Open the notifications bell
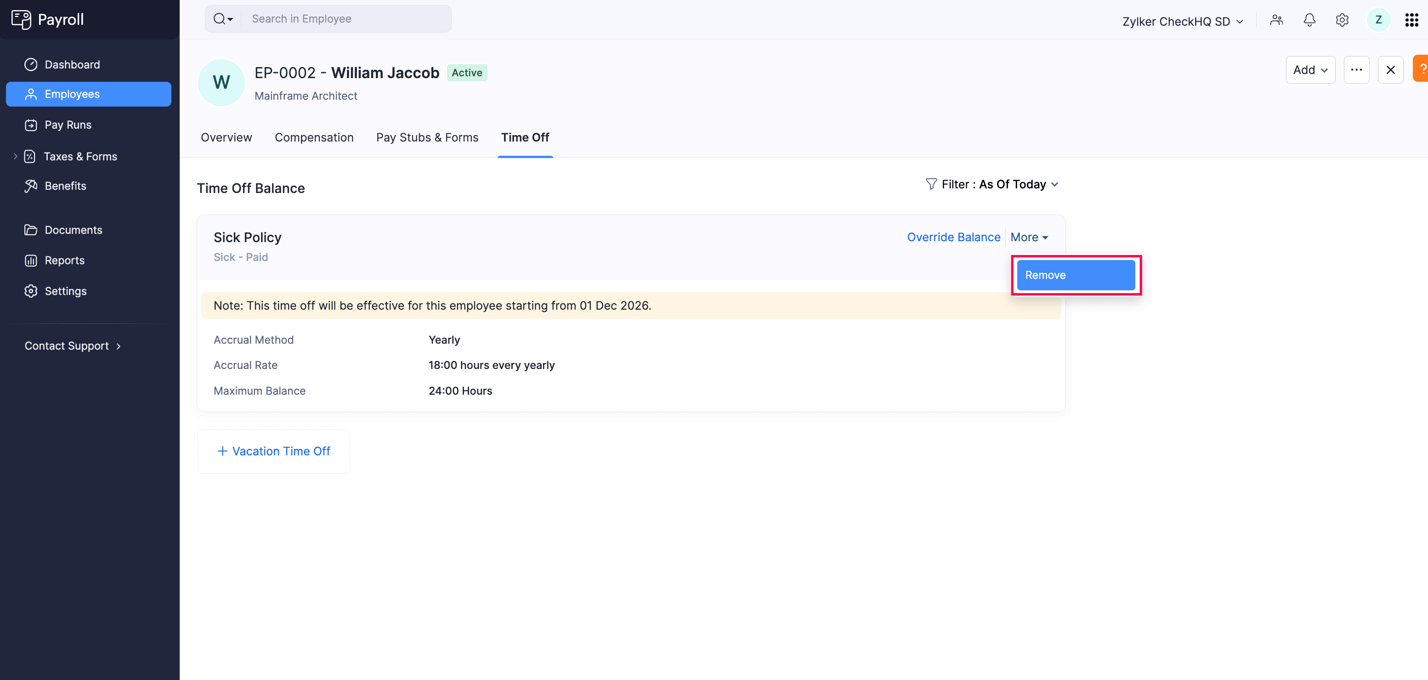The image size is (1428, 680). 1309,21
